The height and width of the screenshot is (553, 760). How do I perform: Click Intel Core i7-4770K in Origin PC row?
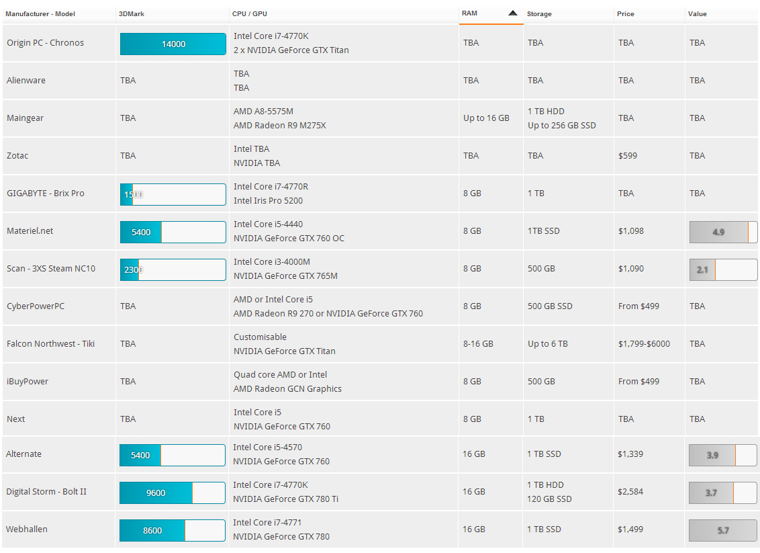pos(271,36)
